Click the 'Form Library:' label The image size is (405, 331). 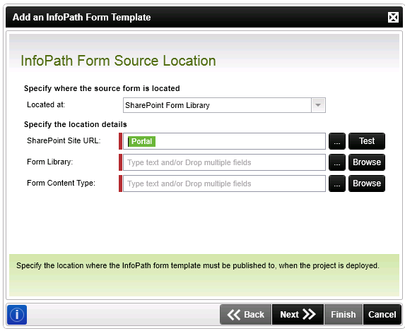[50, 162]
